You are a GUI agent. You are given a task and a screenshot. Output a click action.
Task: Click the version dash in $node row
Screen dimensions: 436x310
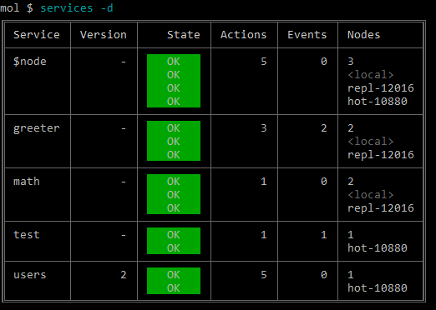click(x=124, y=62)
